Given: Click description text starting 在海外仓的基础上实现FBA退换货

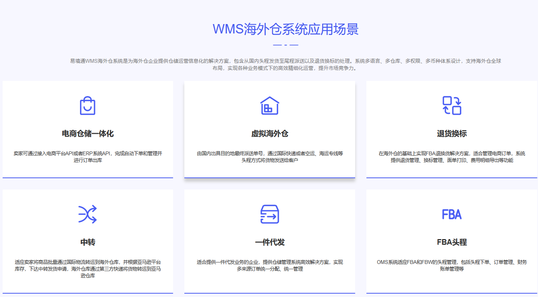Looking at the screenshot, I should point(452,157).
